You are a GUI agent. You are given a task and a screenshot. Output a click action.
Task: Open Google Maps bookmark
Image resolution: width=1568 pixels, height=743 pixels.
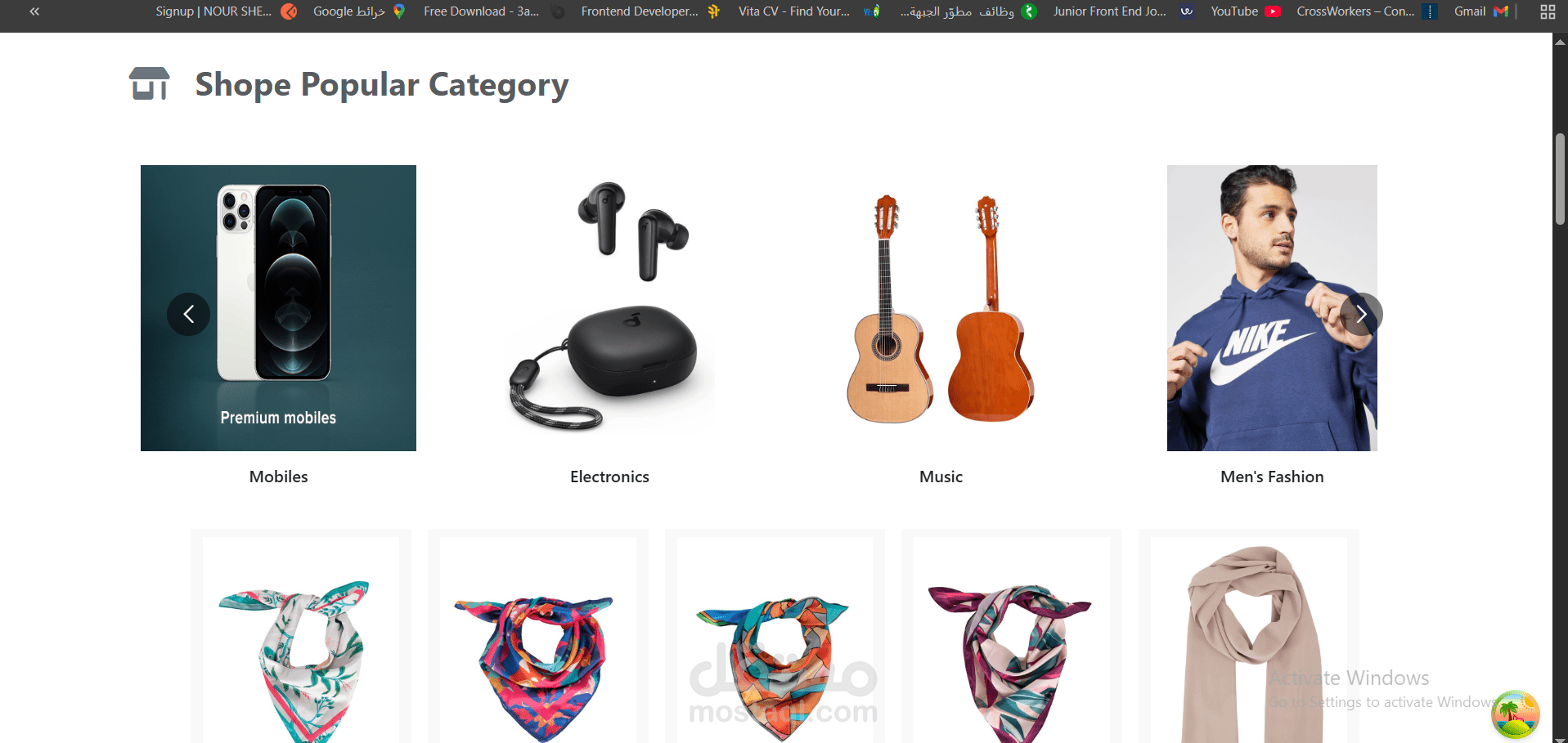(x=359, y=11)
